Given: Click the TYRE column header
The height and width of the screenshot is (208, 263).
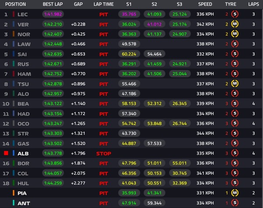Looking at the screenshot, I should pyautogui.click(x=231, y=4).
